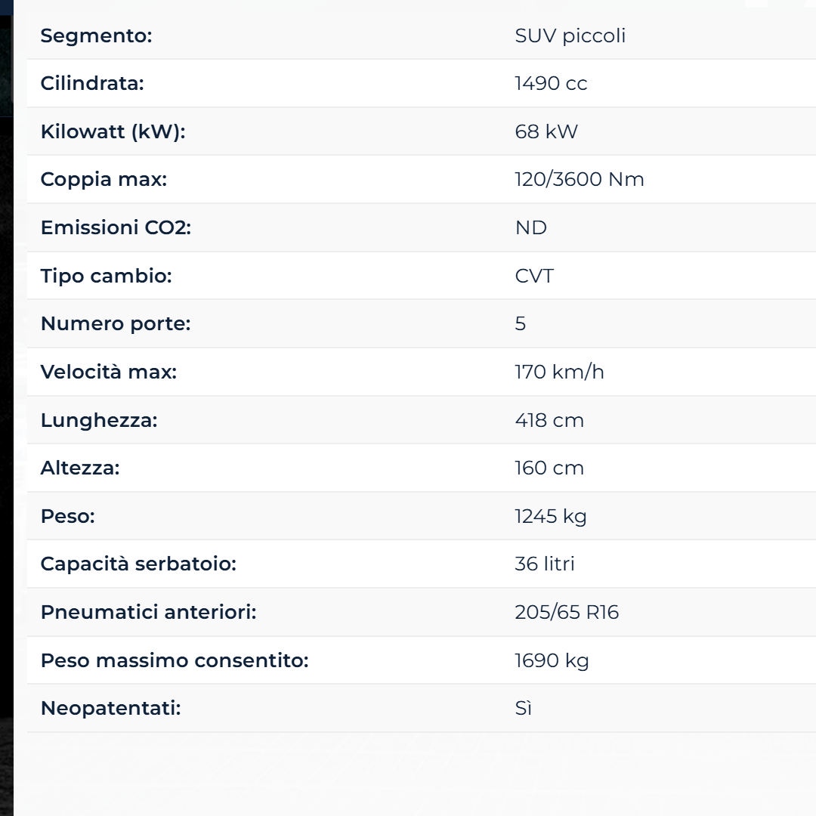The image size is (816, 816).
Task: Click the Kilowatt (kW) label
Action: tap(113, 131)
